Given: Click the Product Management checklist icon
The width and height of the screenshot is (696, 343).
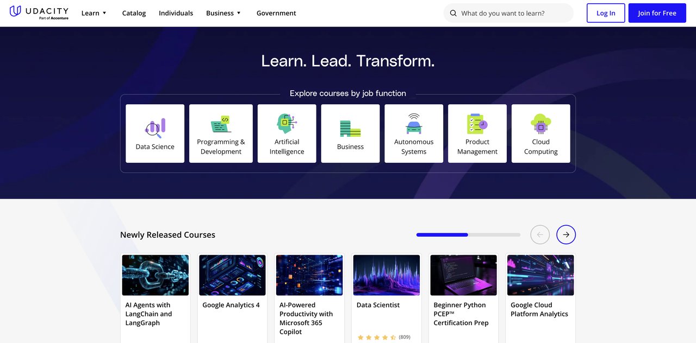Looking at the screenshot, I should point(477,124).
